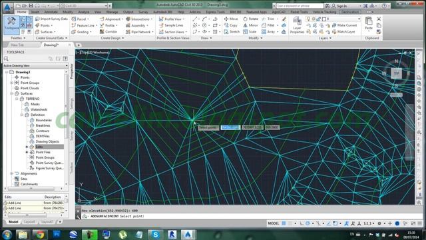Viewport: 426px width, 240px height.
Task: Toggle MODEL space button in status bar
Action: (x=274, y=223)
